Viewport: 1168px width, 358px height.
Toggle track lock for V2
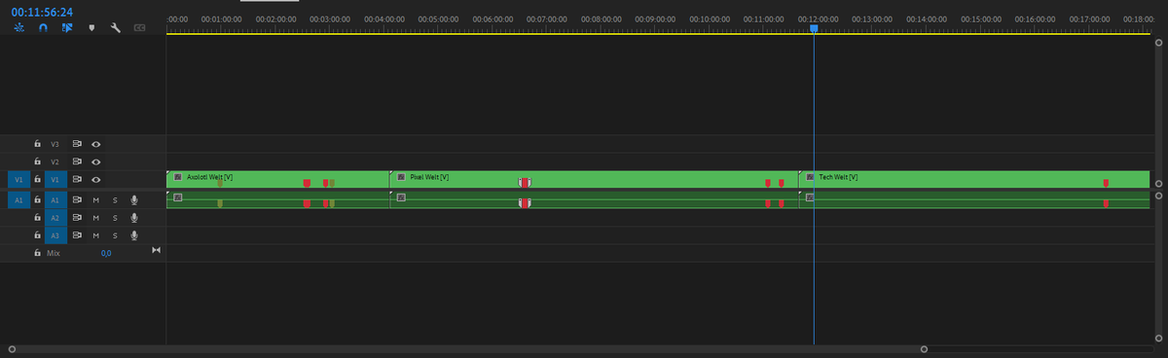(37, 161)
